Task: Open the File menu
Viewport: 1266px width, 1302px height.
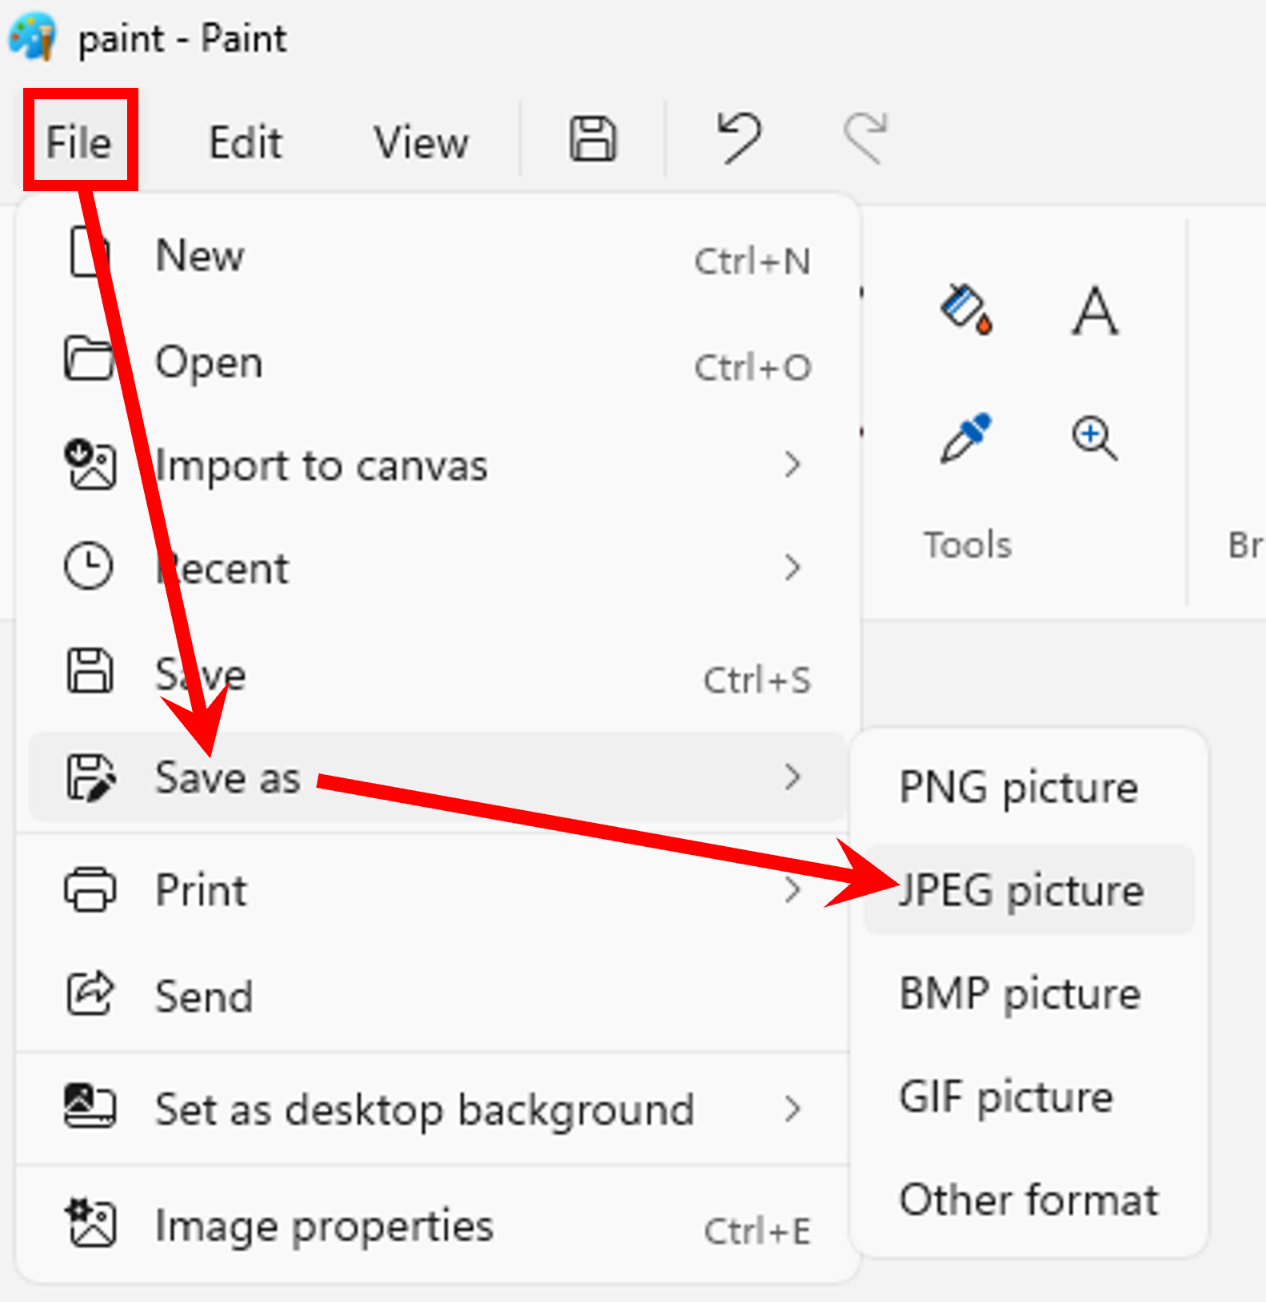Action: [x=79, y=142]
